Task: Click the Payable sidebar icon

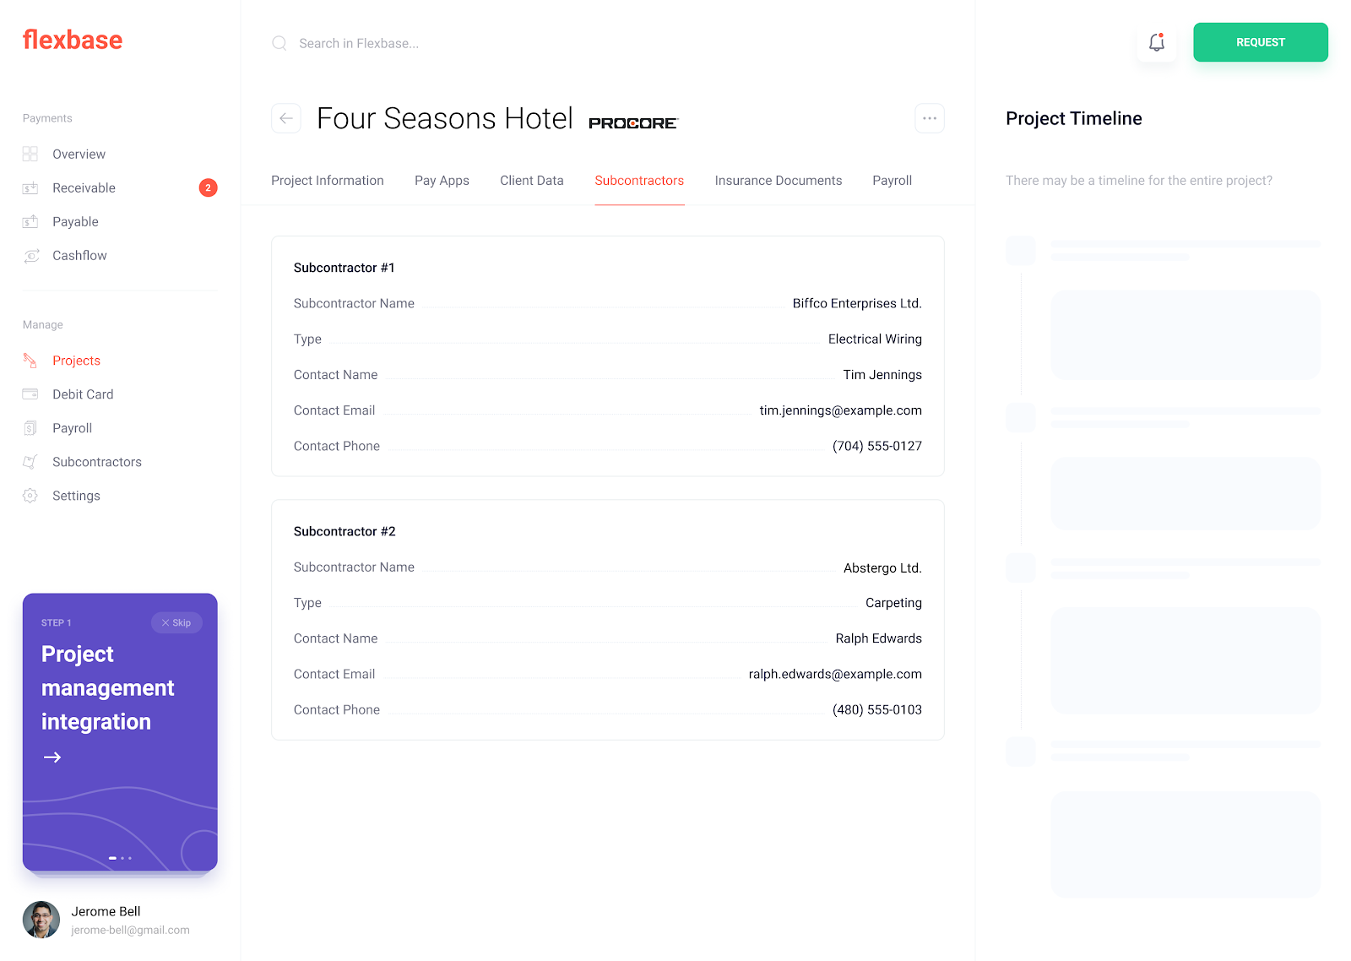Action: coord(30,221)
